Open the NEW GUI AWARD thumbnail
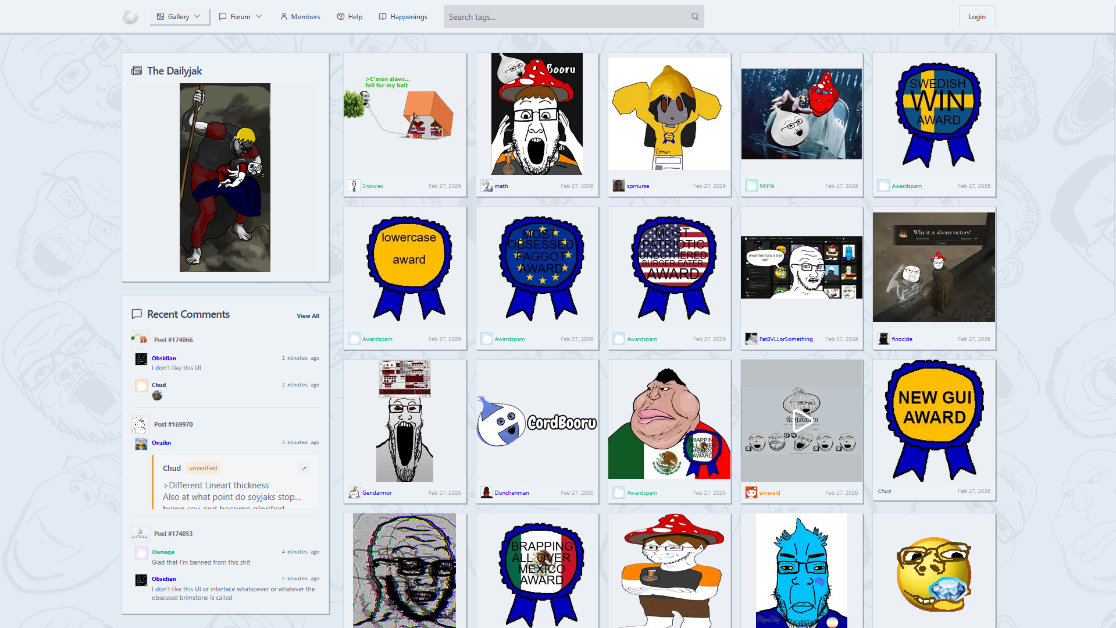The width and height of the screenshot is (1116, 628). click(934, 421)
